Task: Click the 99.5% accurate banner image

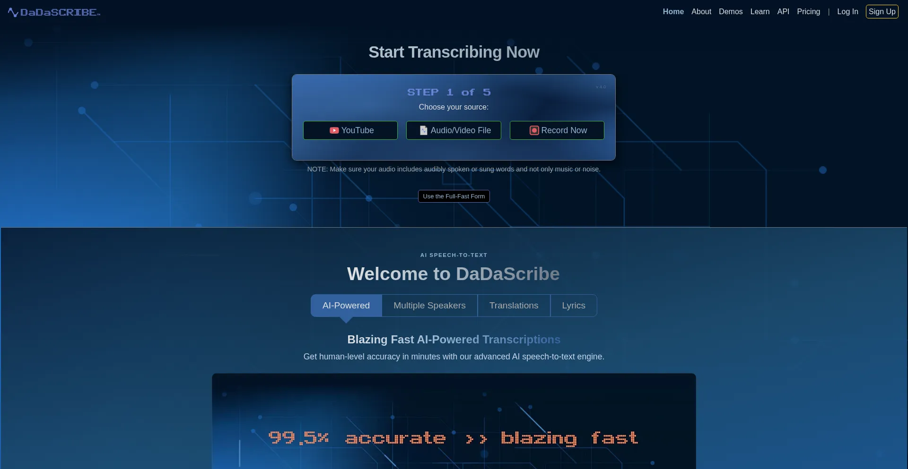Action: tap(454, 421)
